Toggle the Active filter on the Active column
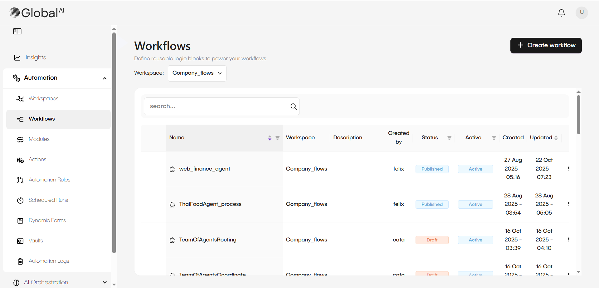 tap(494, 138)
